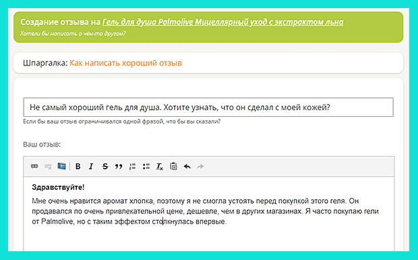Click the word 'Palmolive' in the review text
Image resolution: width=418 pixels, height=260 pixels.
(x=57, y=222)
